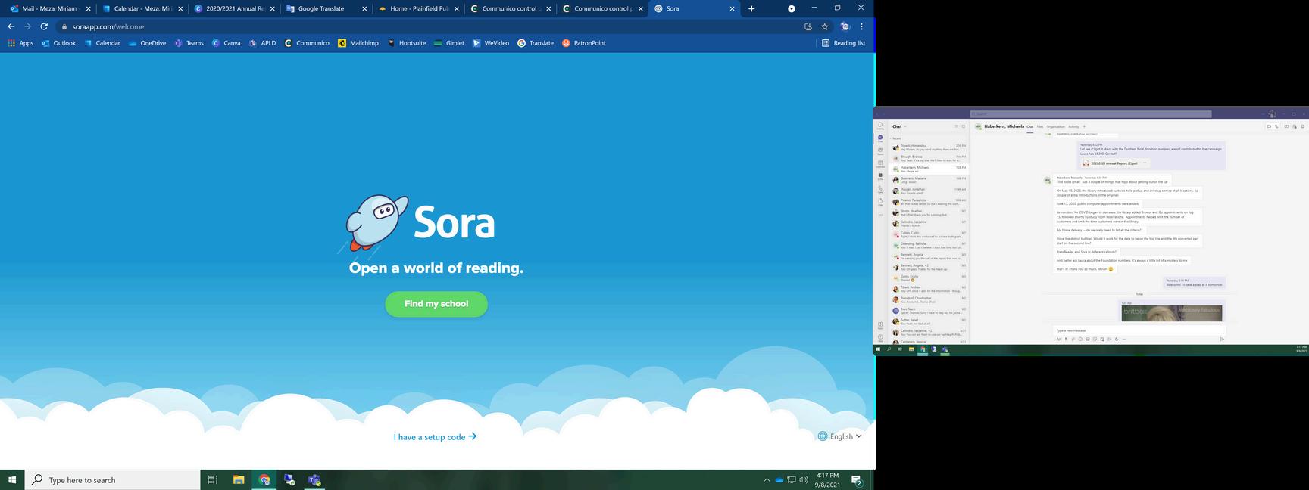Show hidden system tray icons
The height and width of the screenshot is (490, 1309).
pos(766,479)
